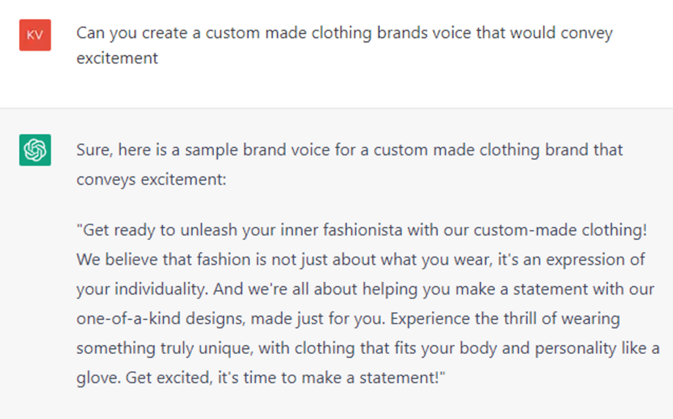Screen dimensions: 673x419
Task: Click the red KV user avatar
Action: pyautogui.click(x=35, y=35)
